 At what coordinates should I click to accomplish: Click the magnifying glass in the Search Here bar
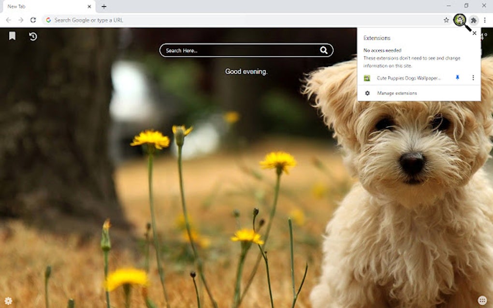(324, 50)
